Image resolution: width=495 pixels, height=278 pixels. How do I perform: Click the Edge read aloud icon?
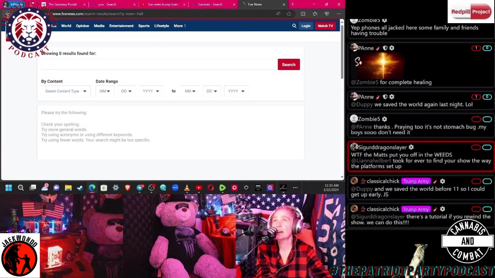point(278,14)
